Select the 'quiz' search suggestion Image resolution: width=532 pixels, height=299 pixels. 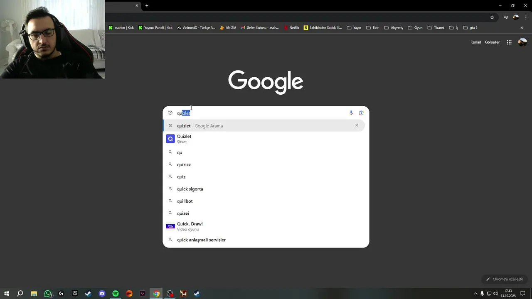click(266, 176)
